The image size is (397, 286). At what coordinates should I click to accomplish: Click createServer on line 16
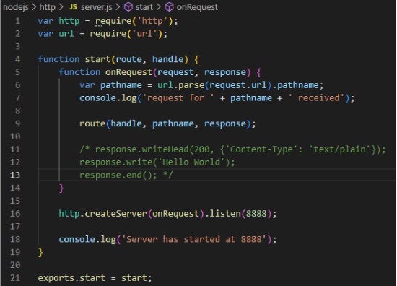116,214
